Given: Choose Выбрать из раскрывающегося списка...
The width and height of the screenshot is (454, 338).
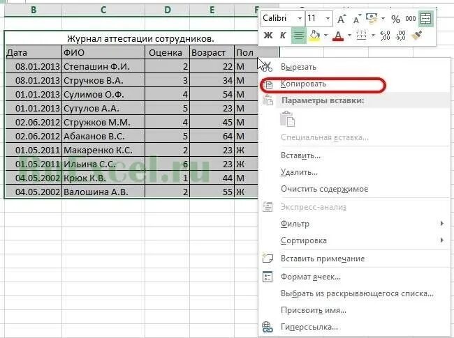Looking at the screenshot, I should (355, 293).
